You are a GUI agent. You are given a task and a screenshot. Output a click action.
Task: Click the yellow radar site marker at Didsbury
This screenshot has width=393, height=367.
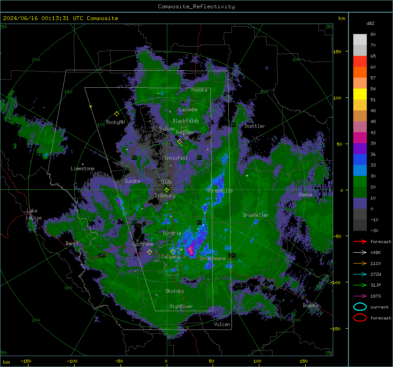click(166, 190)
